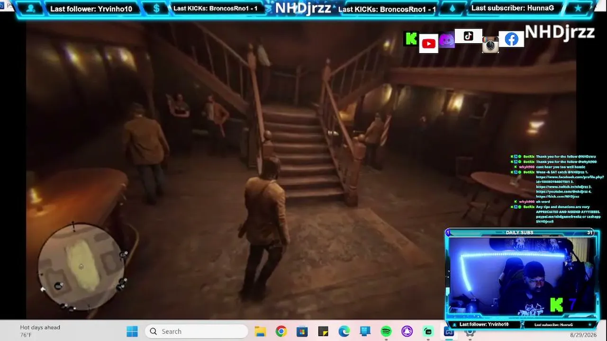This screenshot has width=607, height=341.
Task: Click the Instagram camera icon
Action: coord(490,45)
